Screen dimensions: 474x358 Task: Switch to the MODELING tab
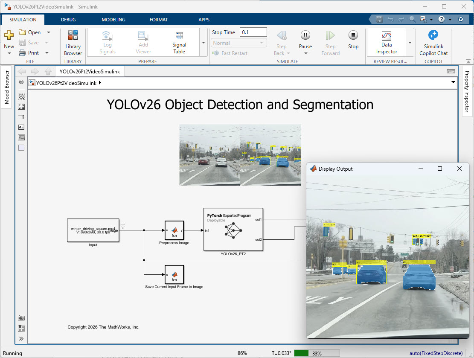[113, 20]
